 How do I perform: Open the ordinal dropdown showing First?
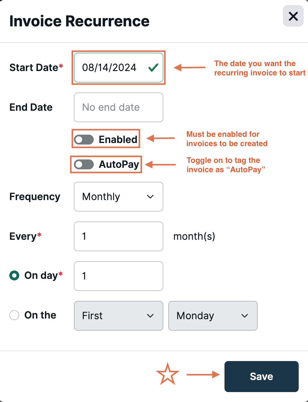(118, 316)
